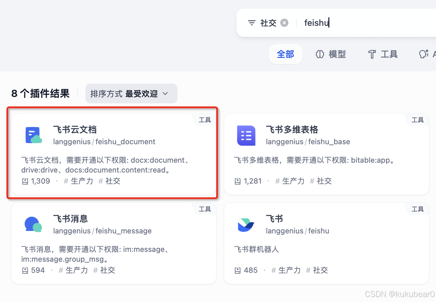This screenshot has height=302, width=436.
Task: Open the 飞书 bird logo icon
Action: click(x=246, y=225)
